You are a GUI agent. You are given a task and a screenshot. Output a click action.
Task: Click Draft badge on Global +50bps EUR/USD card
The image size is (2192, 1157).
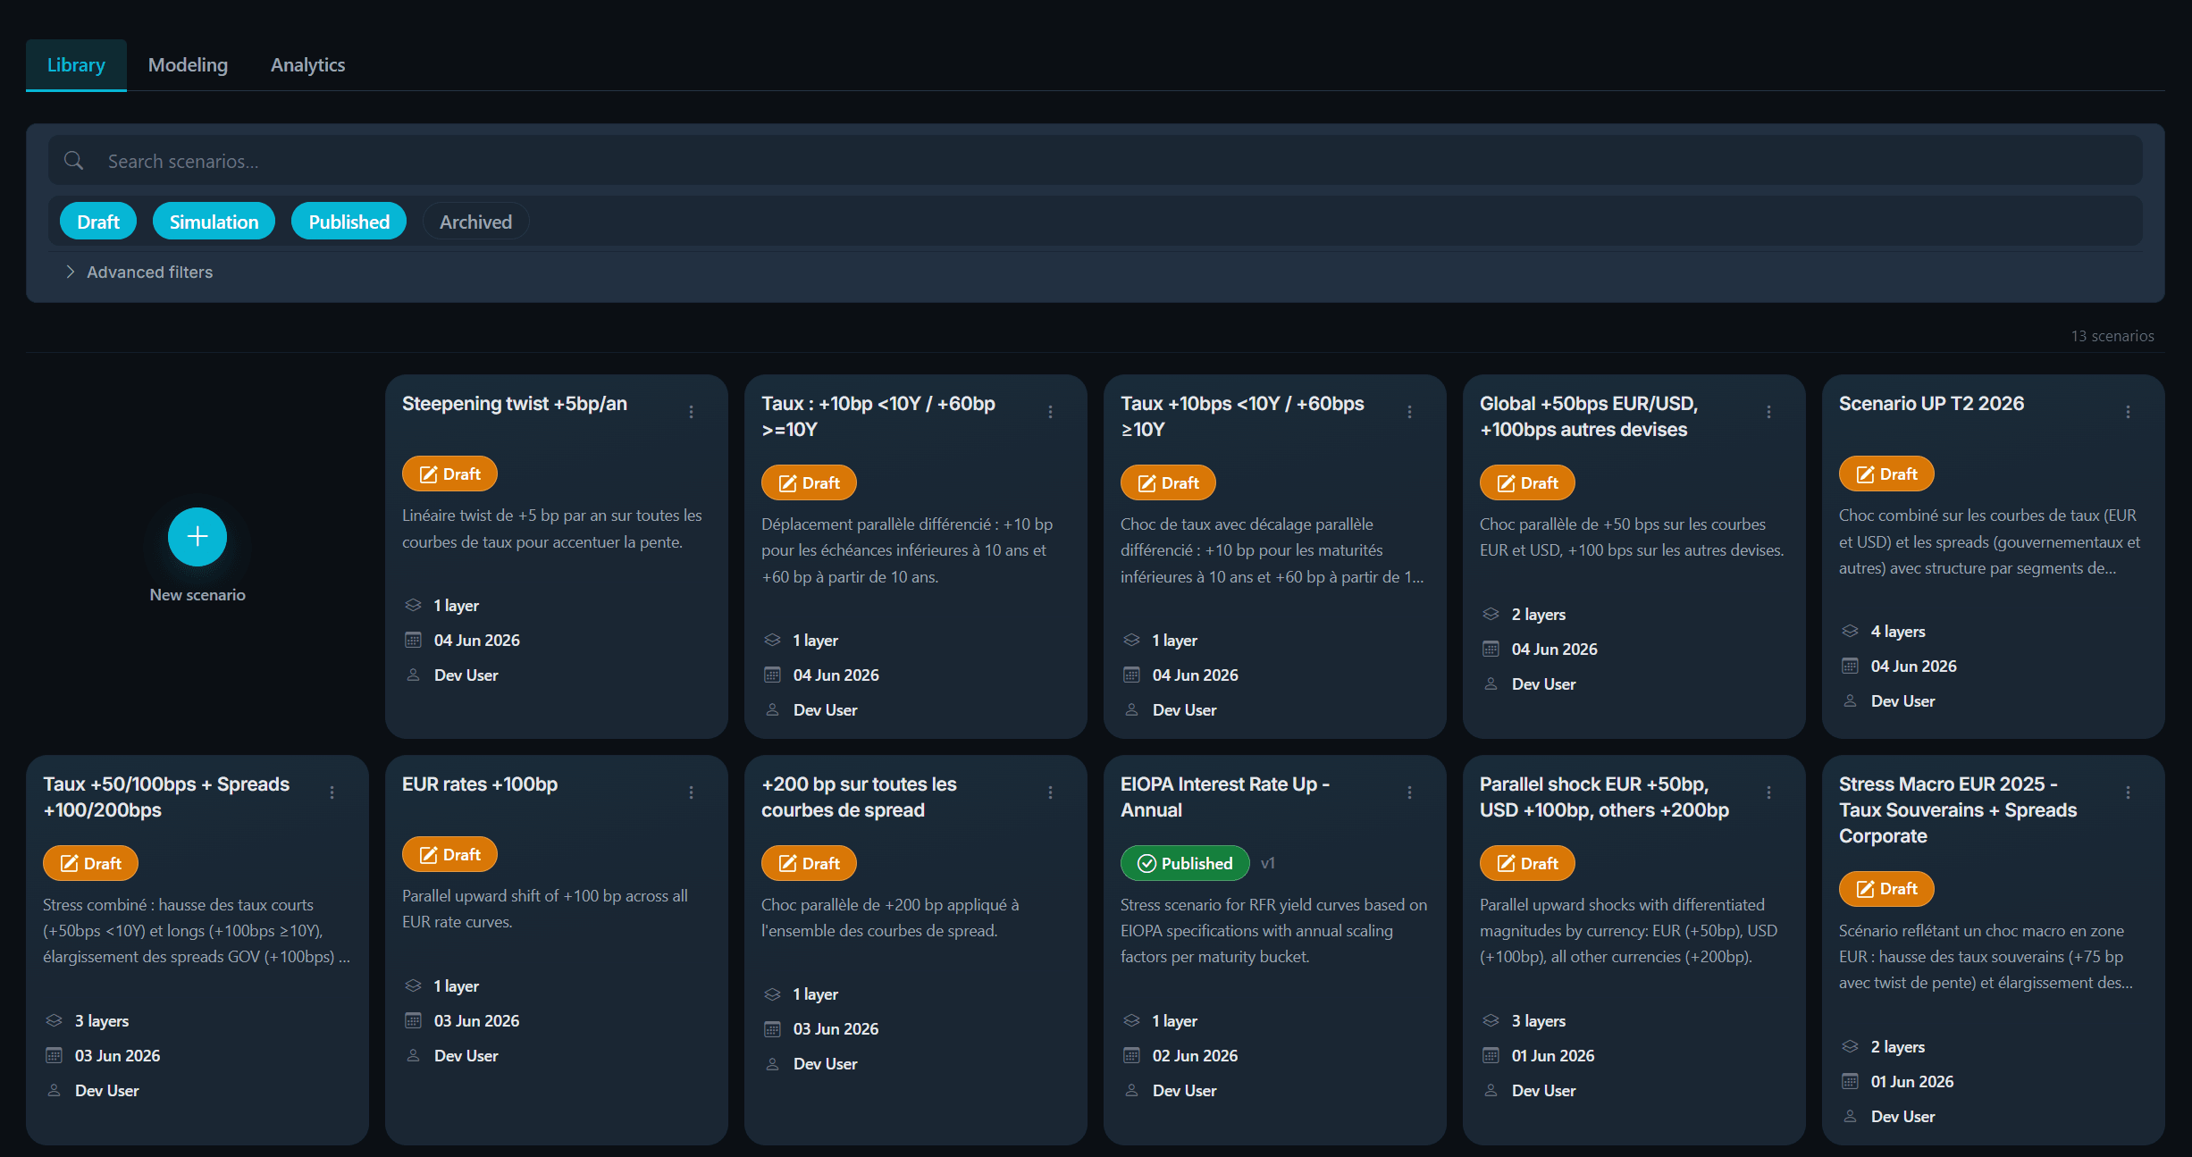1527,482
